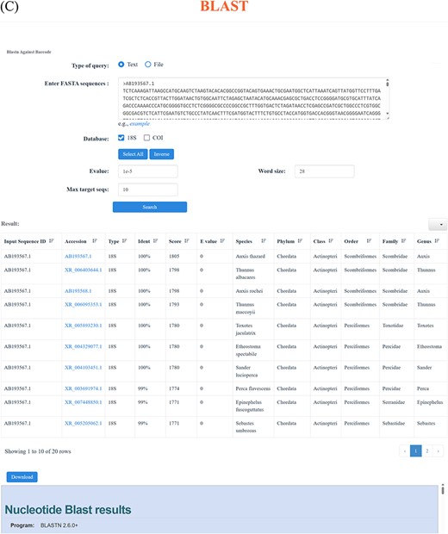Check the COI database checkbox

pyautogui.click(x=146, y=138)
